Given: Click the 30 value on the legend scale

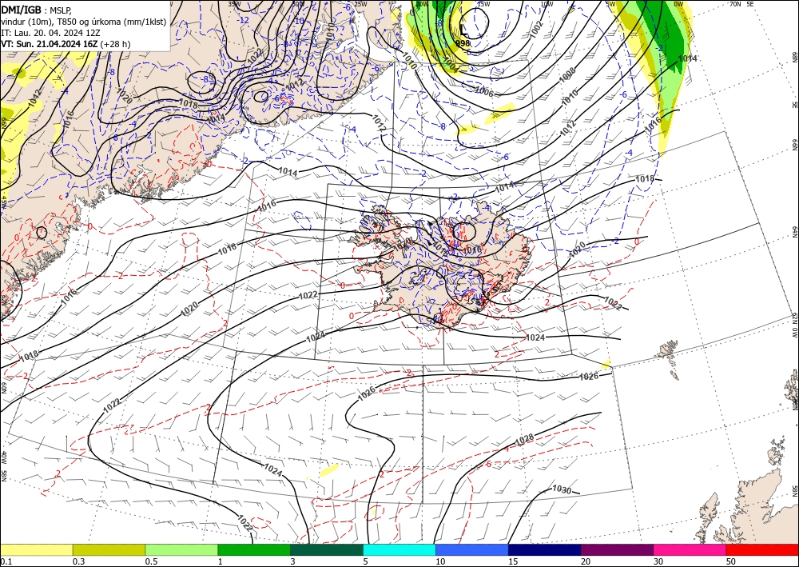Looking at the screenshot, I should pyautogui.click(x=658, y=561).
